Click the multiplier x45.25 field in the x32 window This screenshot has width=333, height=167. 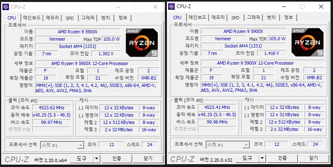tap(217, 115)
